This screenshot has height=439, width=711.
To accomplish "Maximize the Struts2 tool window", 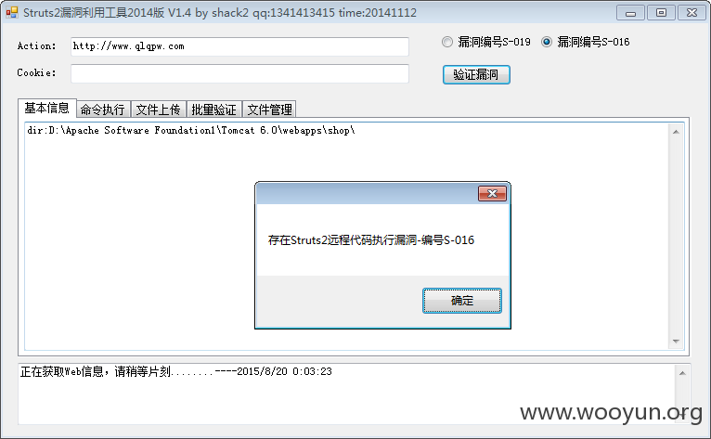I will pos(661,13).
